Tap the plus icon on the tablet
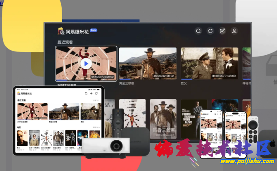The width and height of the screenshot is (277, 171). click(x=91, y=94)
